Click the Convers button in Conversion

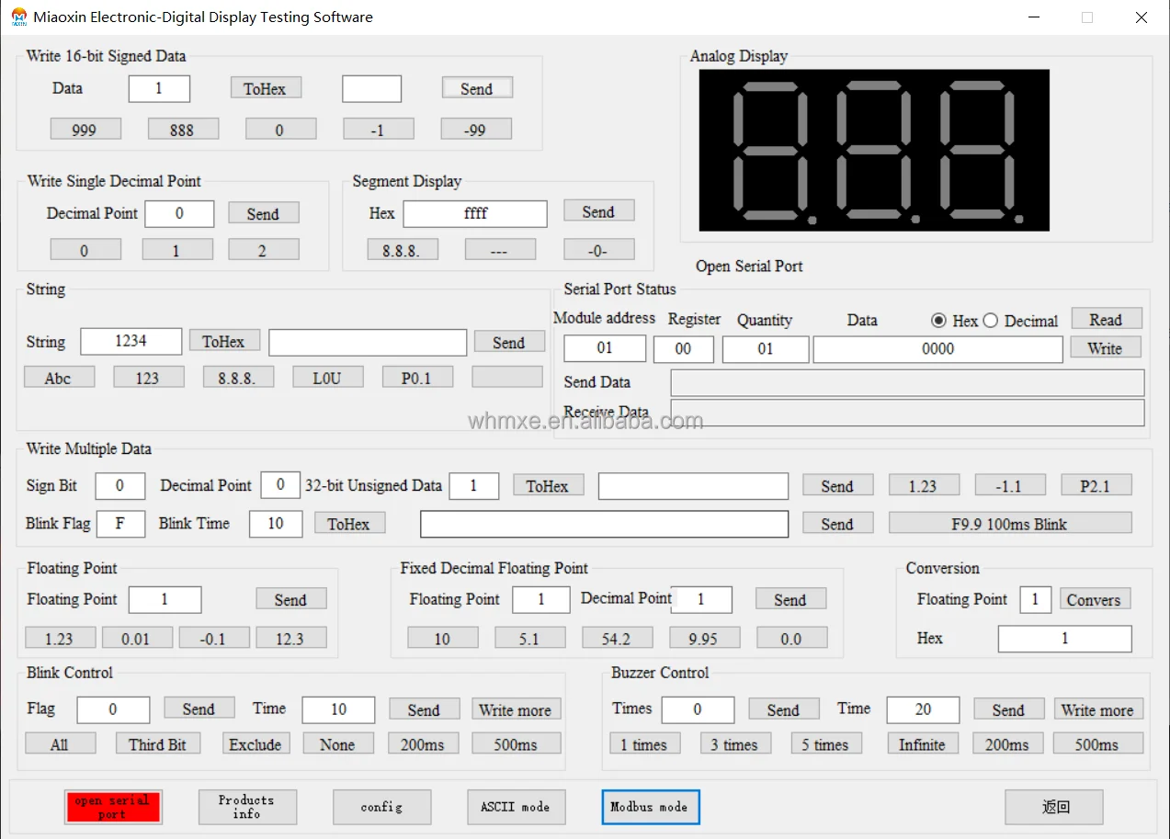[1094, 599]
